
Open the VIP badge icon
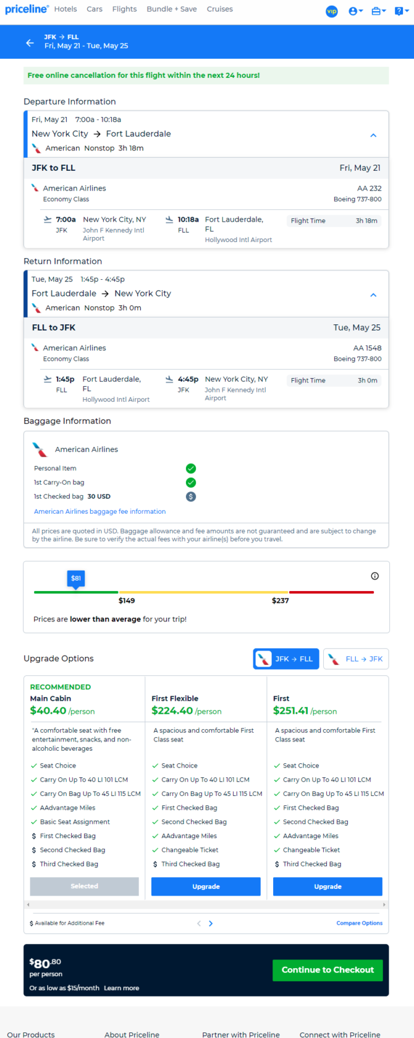(x=332, y=11)
